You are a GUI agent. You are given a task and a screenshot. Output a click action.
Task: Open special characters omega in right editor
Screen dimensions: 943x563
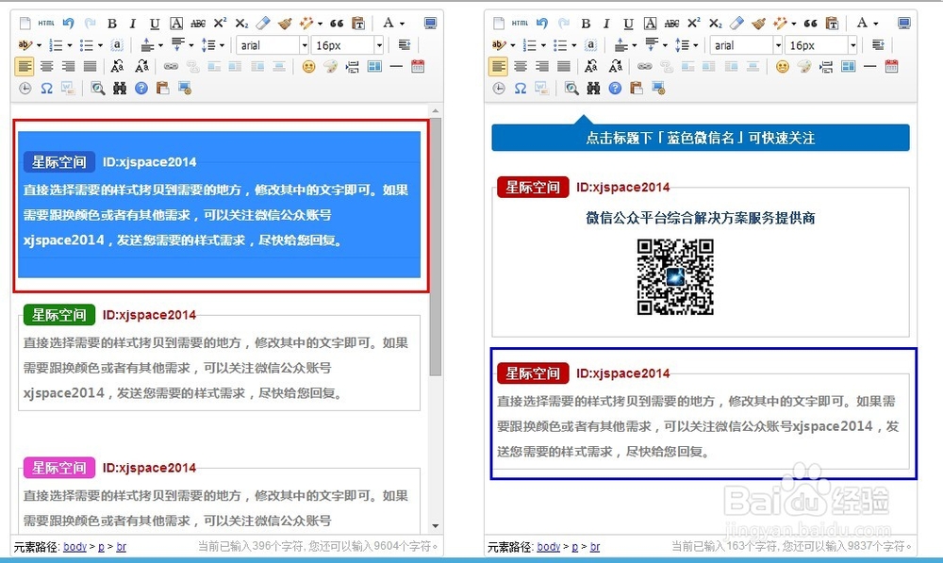(521, 89)
